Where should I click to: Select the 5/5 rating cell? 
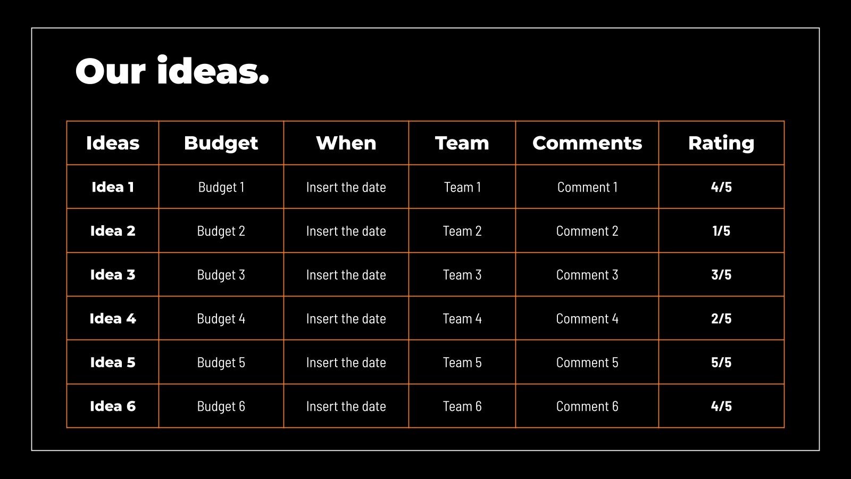click(721, 362)
